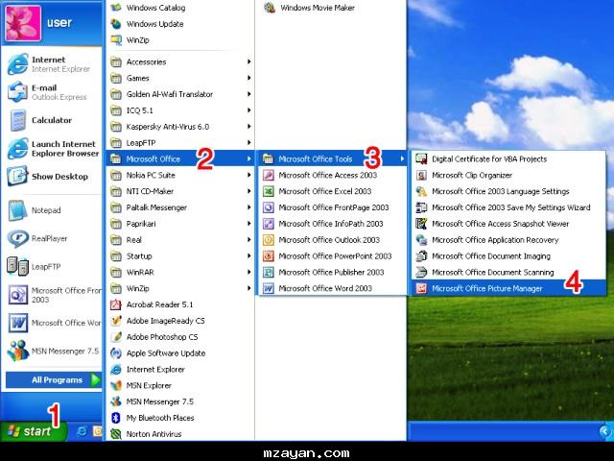Click the Acrobat Reader 5.1 icon

coord(116,304)
